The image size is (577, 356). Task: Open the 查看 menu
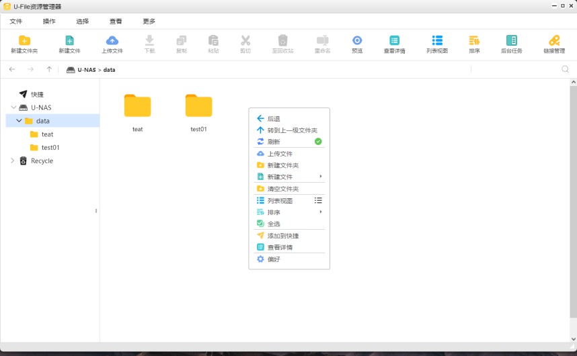[x=116, y=21]
